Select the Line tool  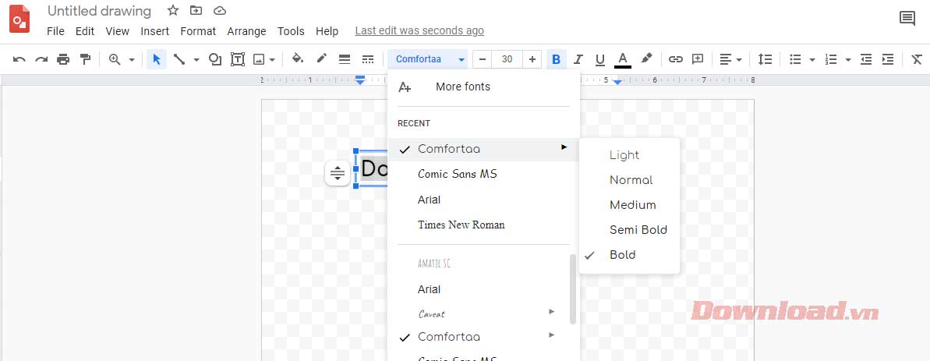(179, 59)
